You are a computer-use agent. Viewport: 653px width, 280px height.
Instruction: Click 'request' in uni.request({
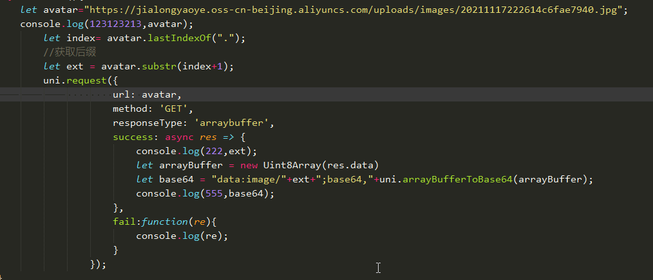point(87,80)
